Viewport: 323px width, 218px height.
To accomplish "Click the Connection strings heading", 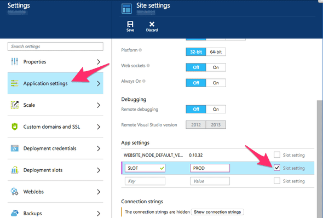I will 142,202.
